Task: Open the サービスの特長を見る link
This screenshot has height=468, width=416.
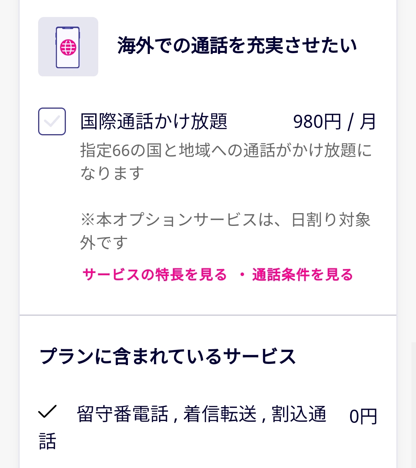Action: (155, 275)
